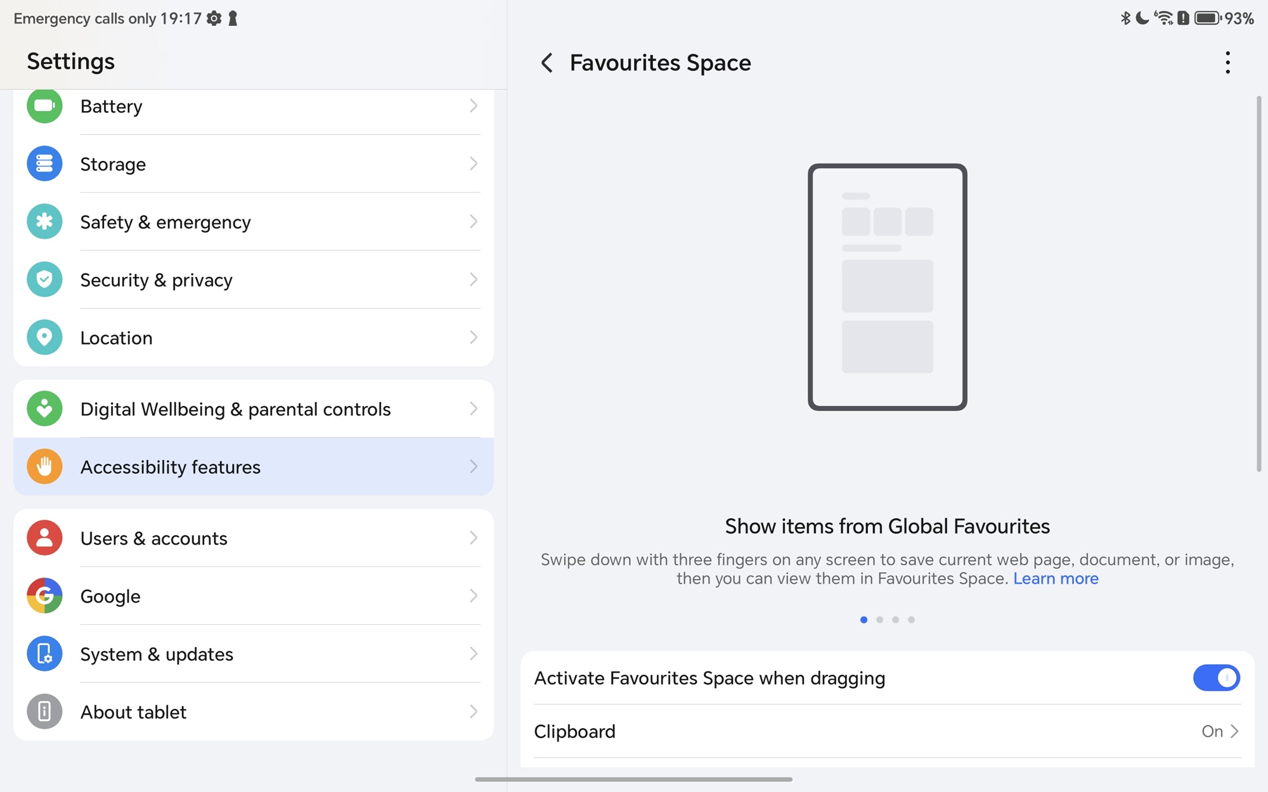Tap the Location pin icon
This screenshot has height=792, width=1268.
[x=44, y=337]
